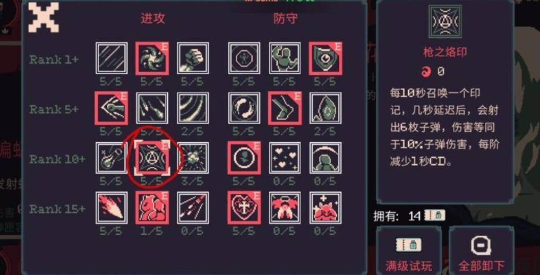
Task: Select the explosion burst rune showing 3/5
Action: pyautogui.click(x=193, y=158)
